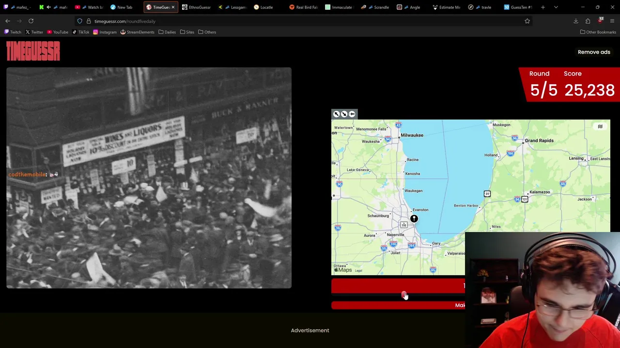Expand the Other Bookmarks folder
Image resolution: width=620 pixels, height=348 pixels.
pos(598,32)
